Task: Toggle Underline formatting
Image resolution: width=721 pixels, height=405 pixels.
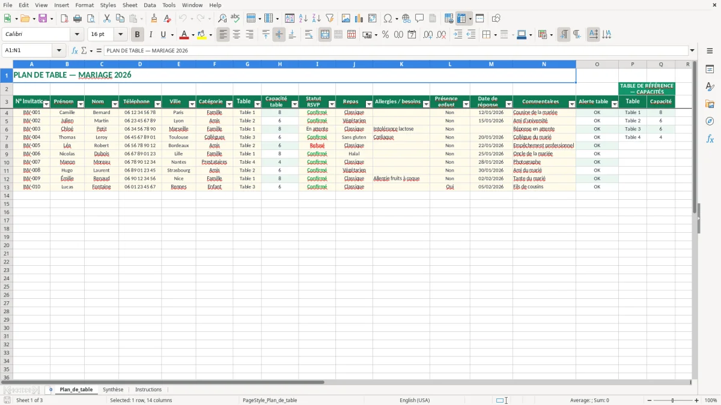Action: click(163, 35)
